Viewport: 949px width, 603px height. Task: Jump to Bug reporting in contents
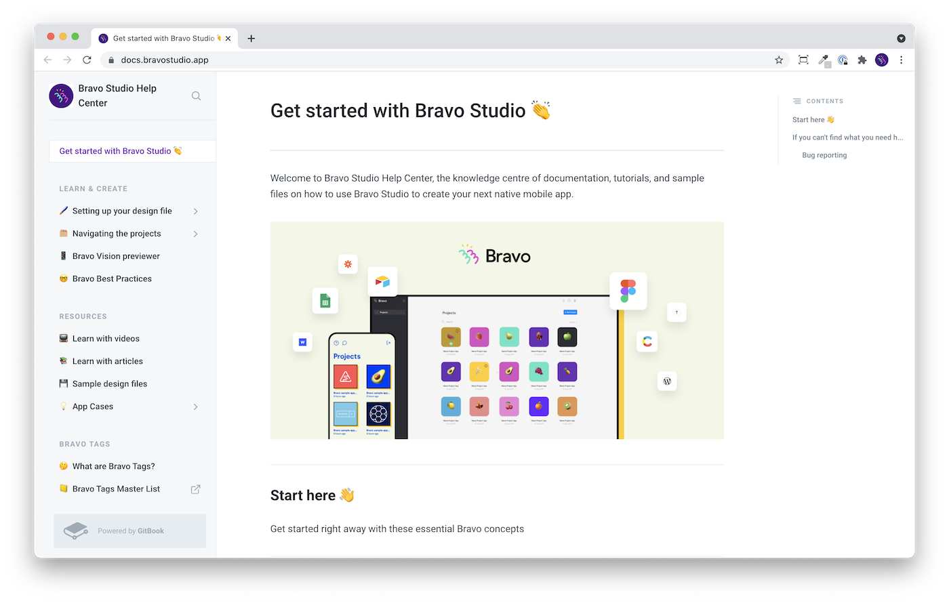point(824,155)
